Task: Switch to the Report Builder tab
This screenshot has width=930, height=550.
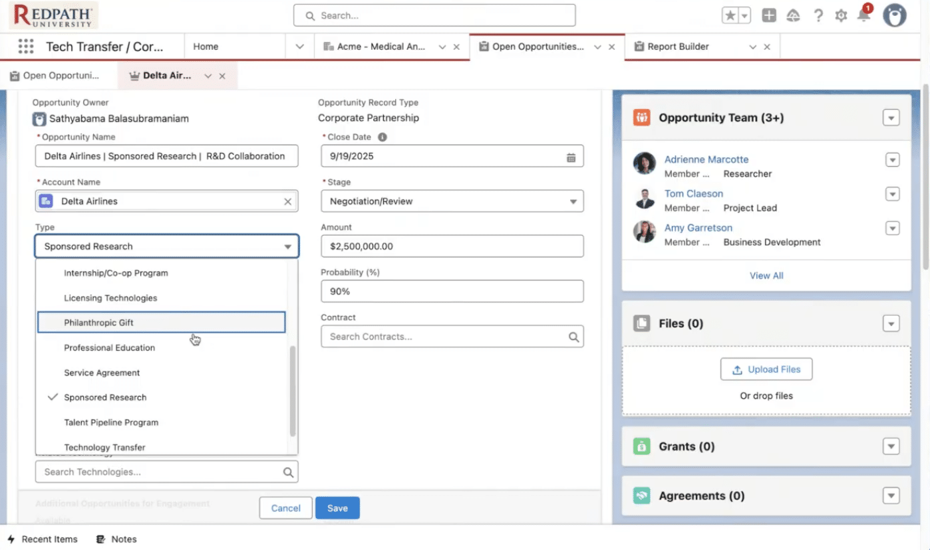Action: (679, 46)
